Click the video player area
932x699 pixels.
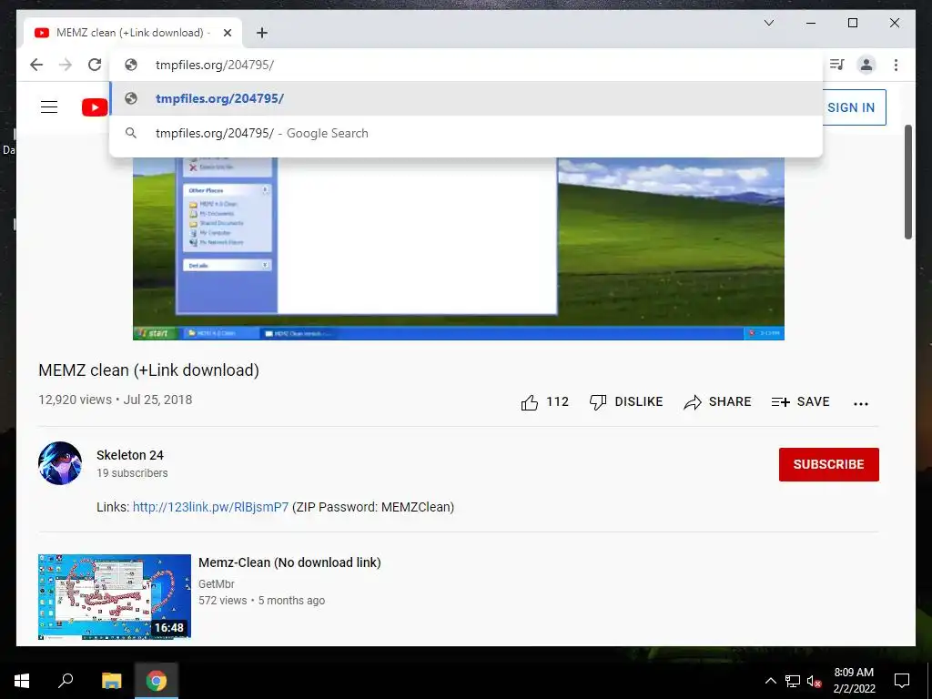[459, 248]
